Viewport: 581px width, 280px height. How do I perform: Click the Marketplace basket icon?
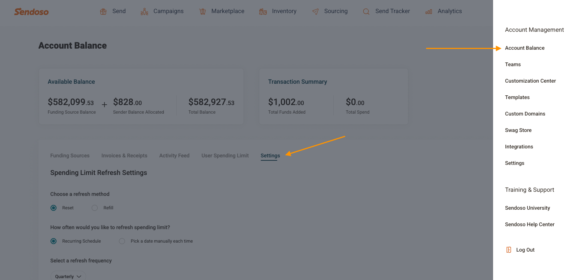[202, 12]
